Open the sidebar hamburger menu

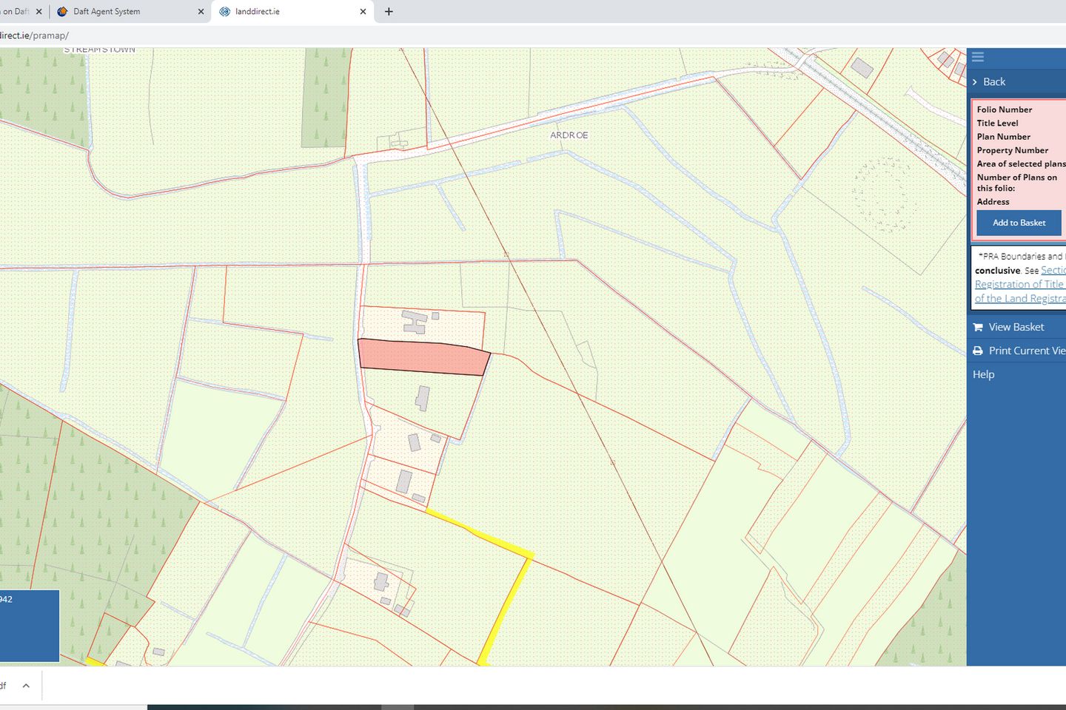(977, 56)
